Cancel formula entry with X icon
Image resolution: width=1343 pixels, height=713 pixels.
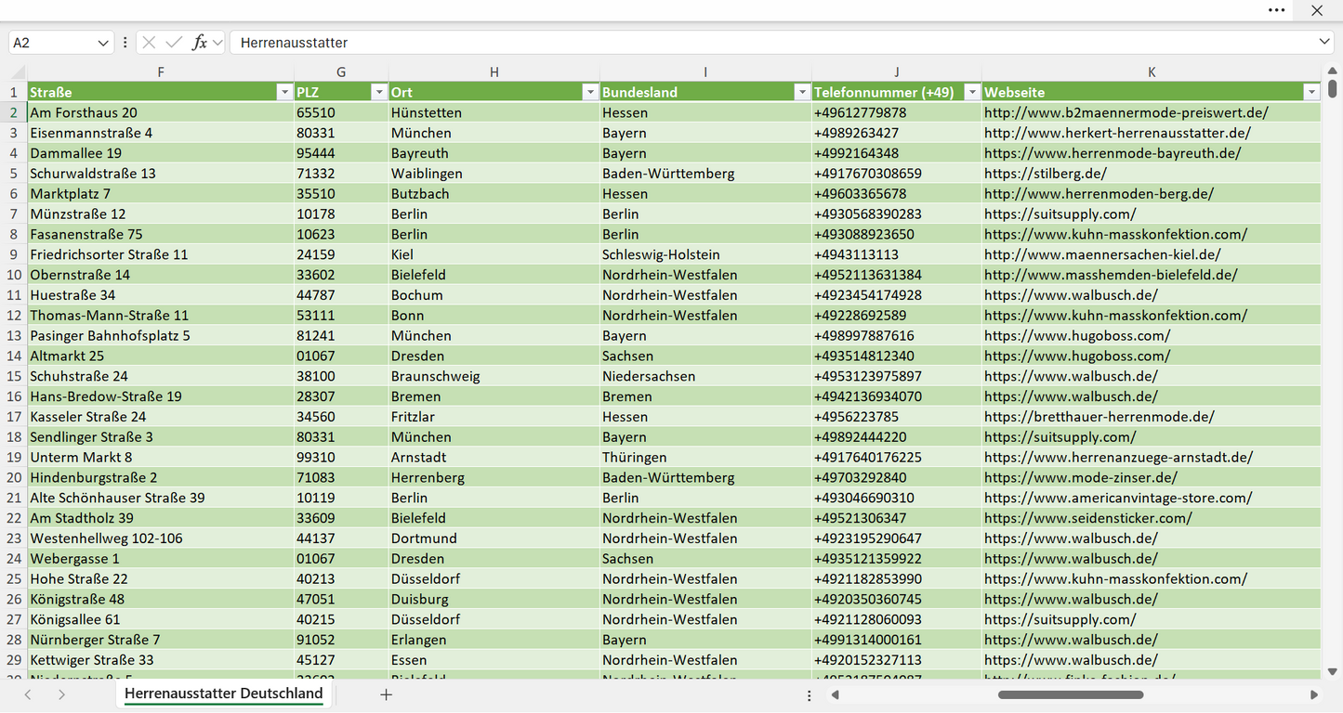(x=149, y=43)
